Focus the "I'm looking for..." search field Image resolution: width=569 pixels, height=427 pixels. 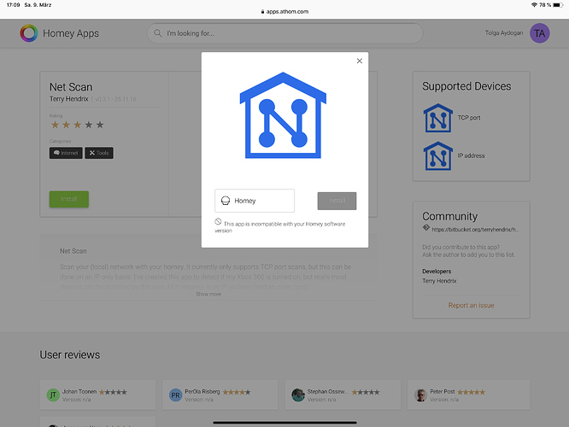(x=284, y=33)
